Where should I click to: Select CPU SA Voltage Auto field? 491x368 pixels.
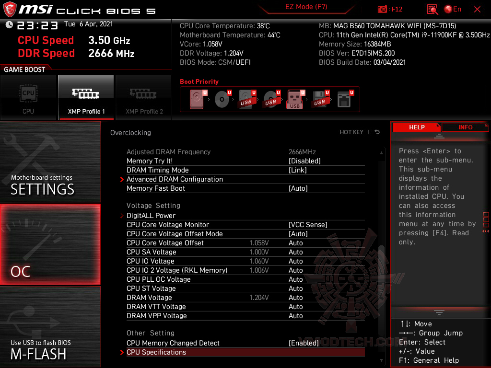[295, 252]
